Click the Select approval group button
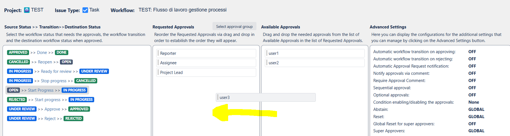Viewport: 510px width, 136px height. 234,26
